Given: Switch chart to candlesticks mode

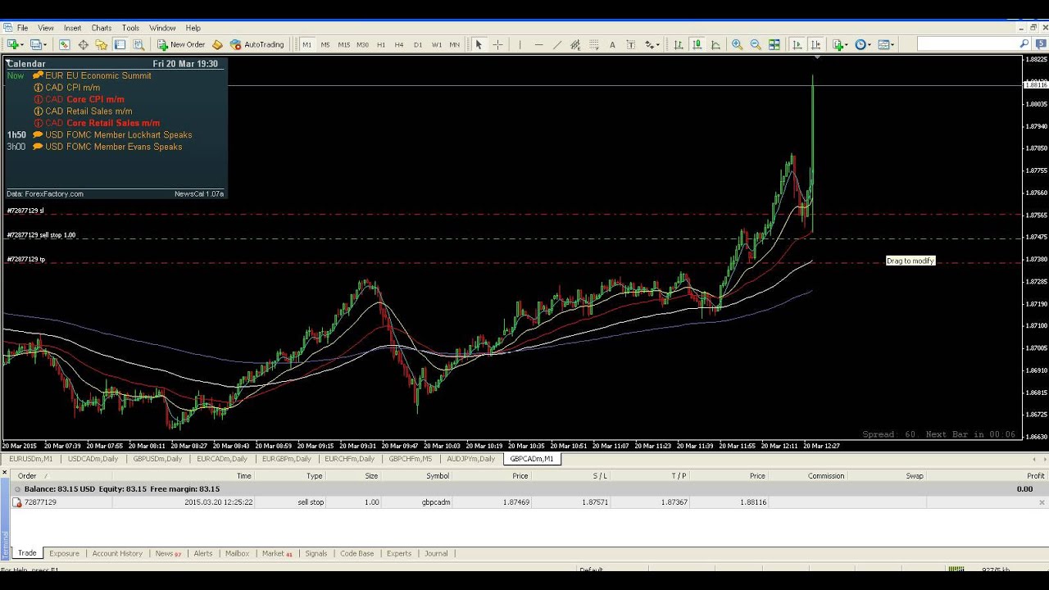Looking at the screenshot, I should (x=697, y=44).
